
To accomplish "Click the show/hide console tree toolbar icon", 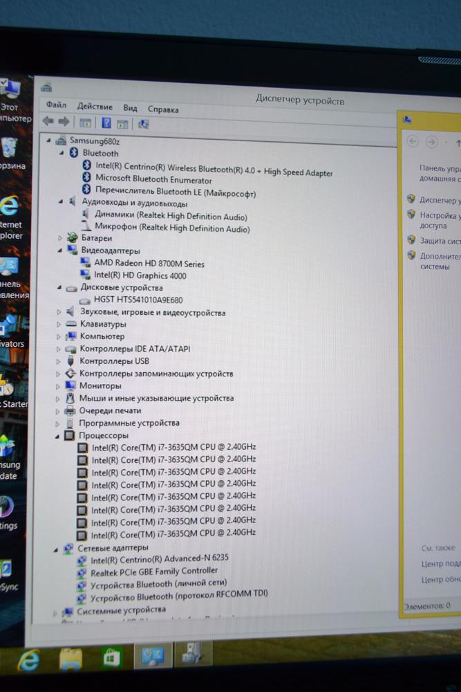I will coord(86,123).
